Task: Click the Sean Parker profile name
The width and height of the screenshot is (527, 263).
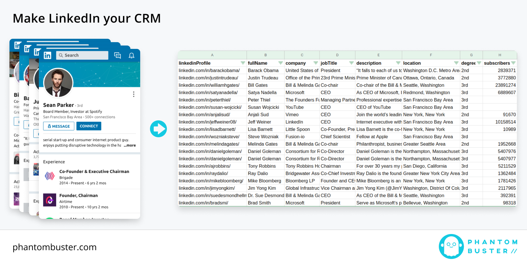Action: click(x=58, y=105)
